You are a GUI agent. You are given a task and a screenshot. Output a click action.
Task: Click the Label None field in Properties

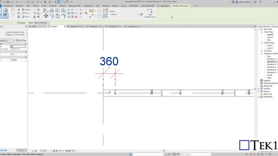18,60
